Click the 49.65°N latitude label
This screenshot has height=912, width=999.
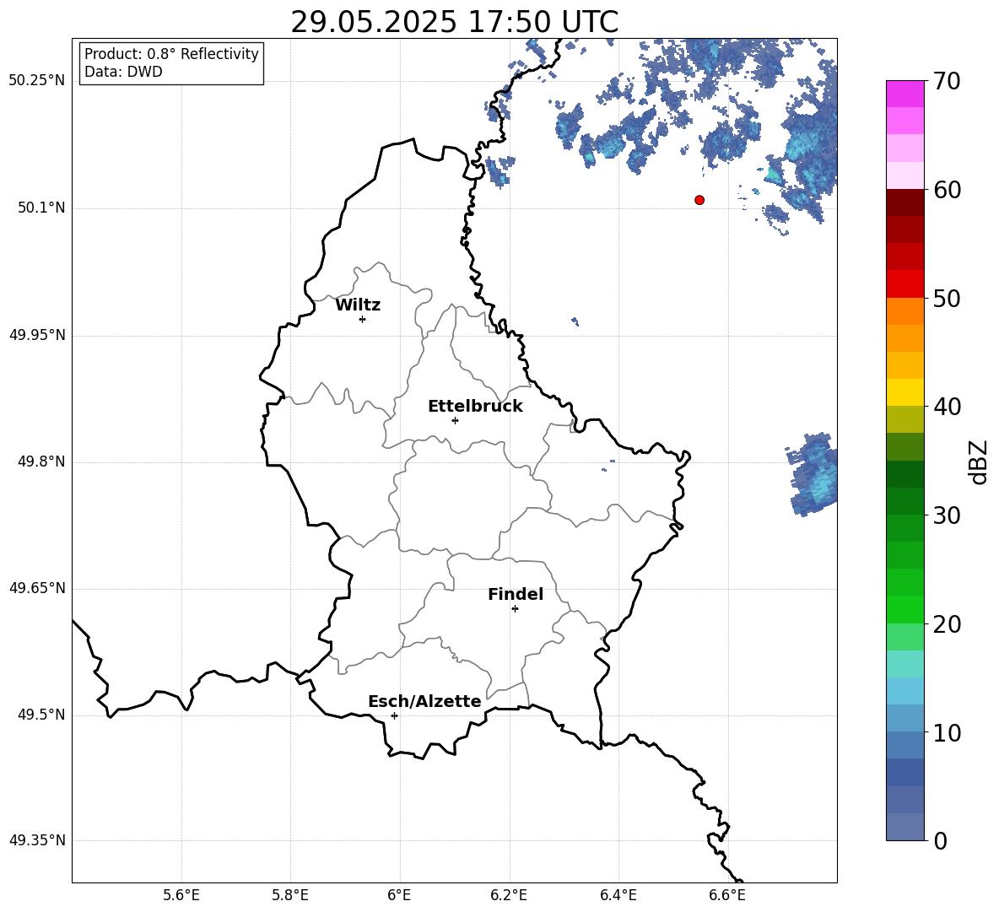point(37,588)
